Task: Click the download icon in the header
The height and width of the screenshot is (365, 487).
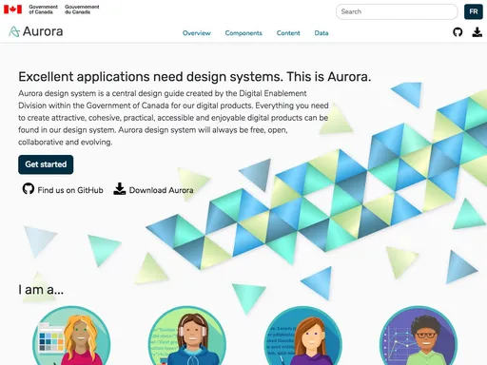Action: 477,32
